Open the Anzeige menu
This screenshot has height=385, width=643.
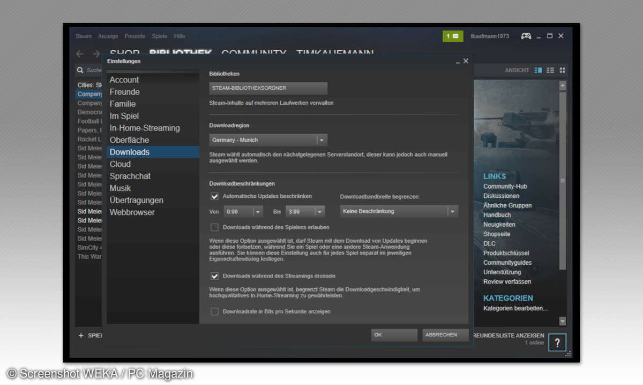coord(108,36)
